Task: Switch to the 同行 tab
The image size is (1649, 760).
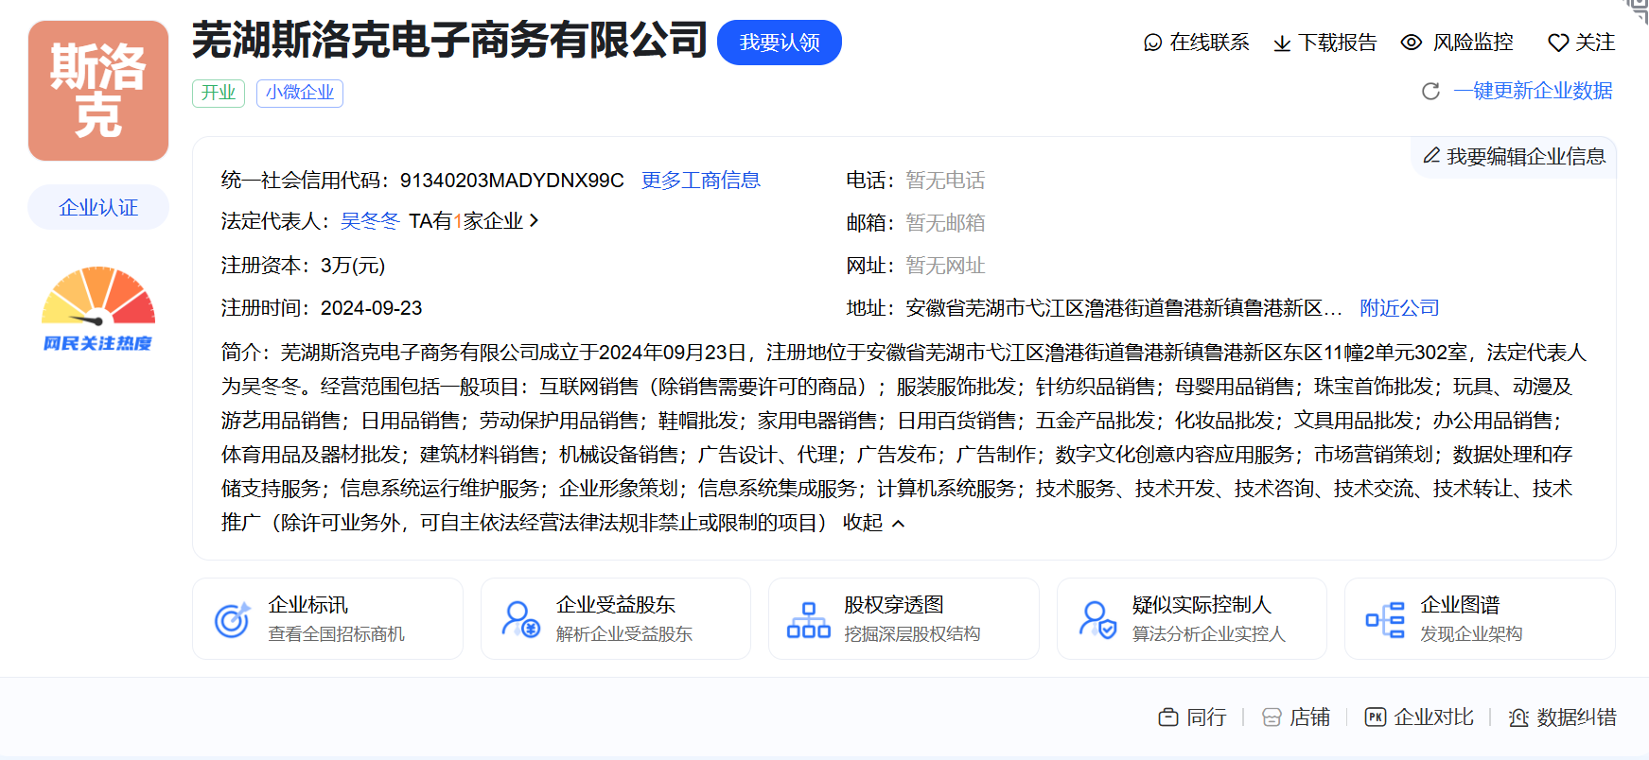Action: pyautogui.click(x=1206, y=717)
